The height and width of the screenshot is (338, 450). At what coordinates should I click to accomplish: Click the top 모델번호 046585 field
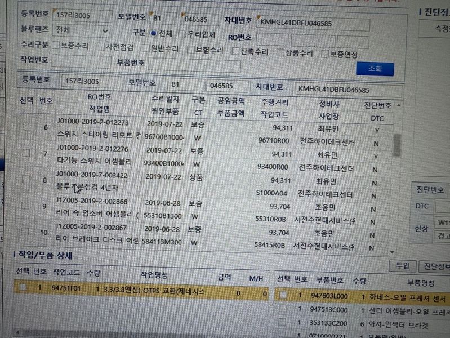pyautogui.click(x=200, y=20)
